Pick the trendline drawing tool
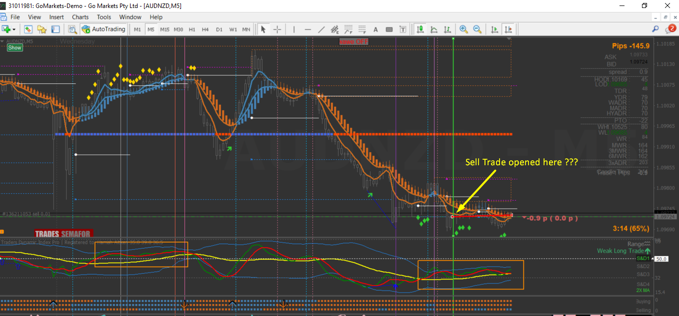Viewport: 679px width, 316px height. coord(321,29)
